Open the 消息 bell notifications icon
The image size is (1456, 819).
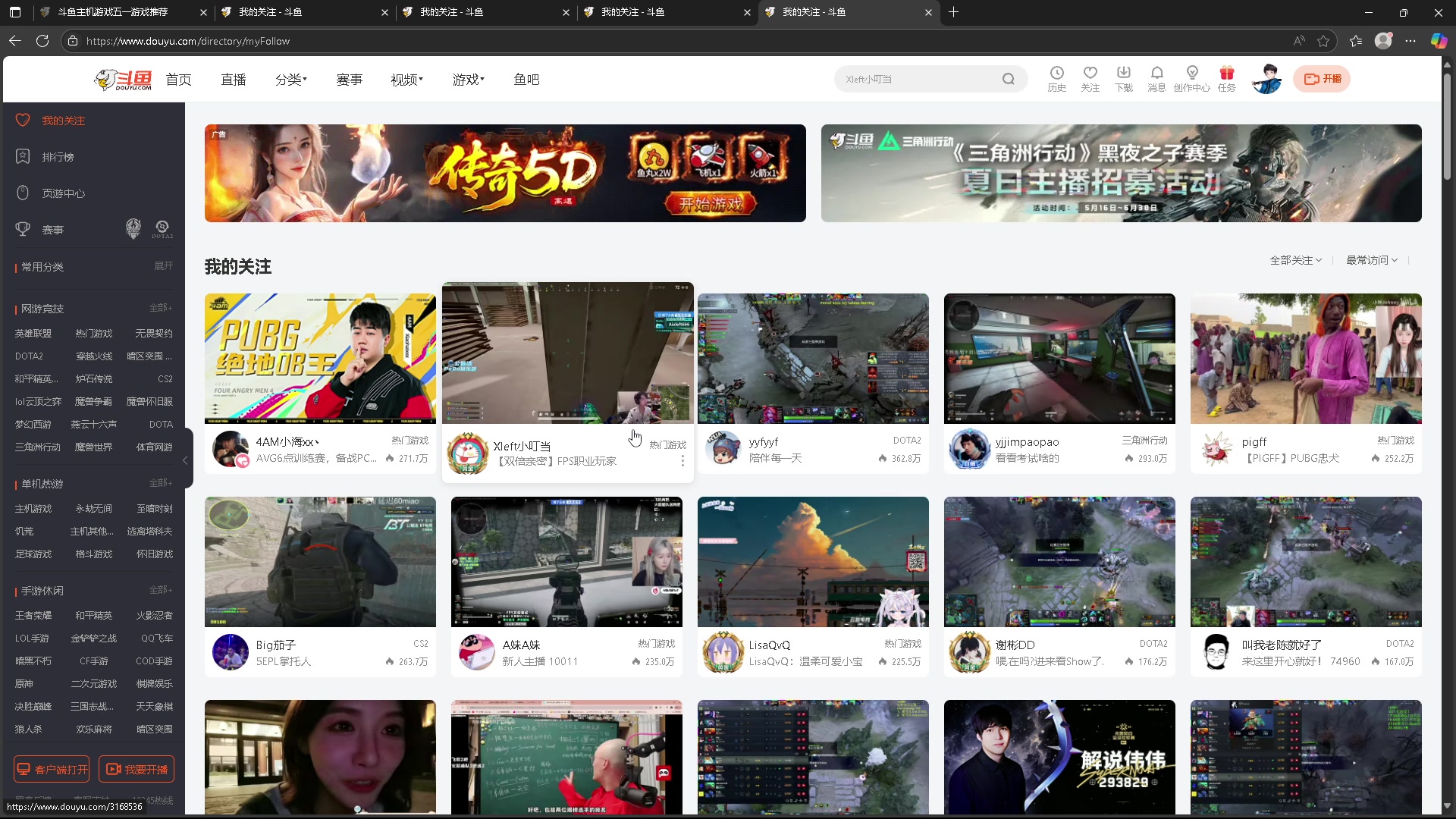pyautogui.click(x=1156, y=74)
